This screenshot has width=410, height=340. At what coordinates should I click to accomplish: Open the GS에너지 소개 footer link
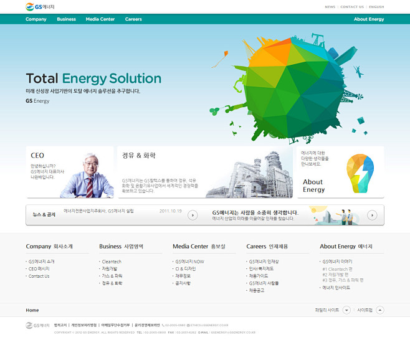coord(41,262)
